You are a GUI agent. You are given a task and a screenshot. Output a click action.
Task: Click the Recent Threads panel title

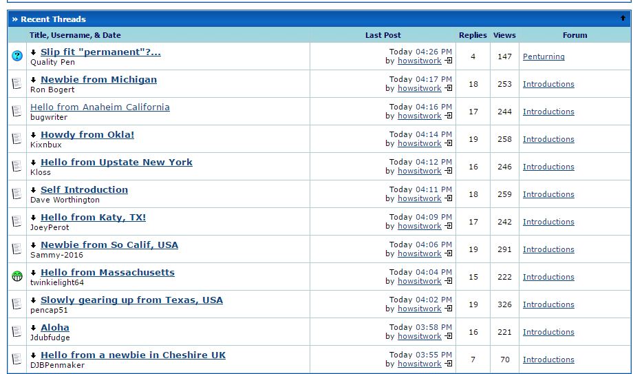pyautogui.click(x=53, y=19)
